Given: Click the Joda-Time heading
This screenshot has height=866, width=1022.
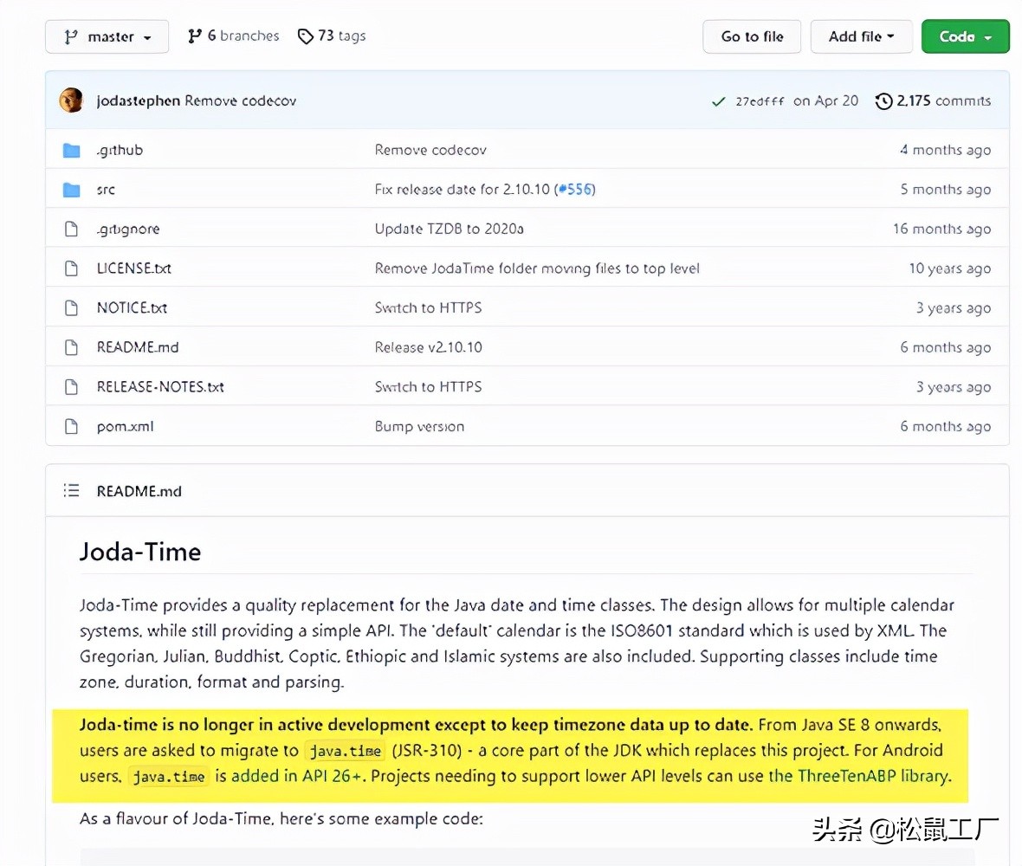Looking at the screenshot, I should pyautogui.click(x=140, y=552).
